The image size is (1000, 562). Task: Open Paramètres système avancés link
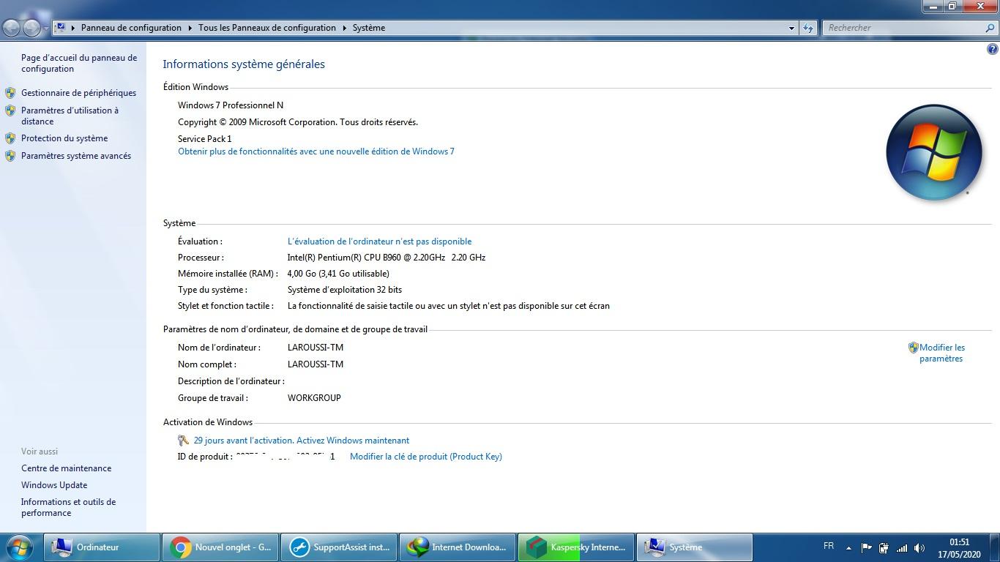[76, 156]
